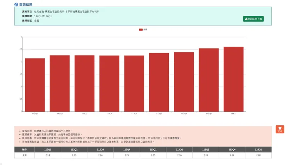Screen dimensions: 286x166
Task: Click the 2.54 value in the table
Action: 232,155
